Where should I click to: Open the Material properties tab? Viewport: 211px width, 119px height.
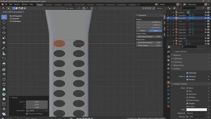[x=168, y=106]
